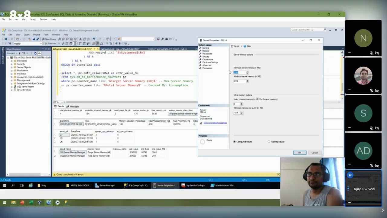Click the VM Windows Start button
387x218 pixels.
pyautogui.click(x=4, y=185)
